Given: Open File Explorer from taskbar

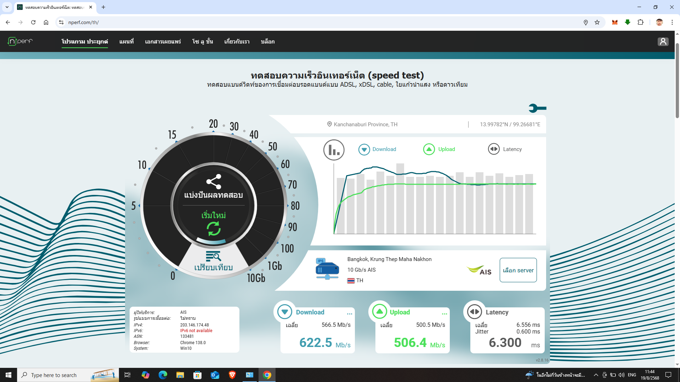Looking at the screenshot, I should point(180,375).
